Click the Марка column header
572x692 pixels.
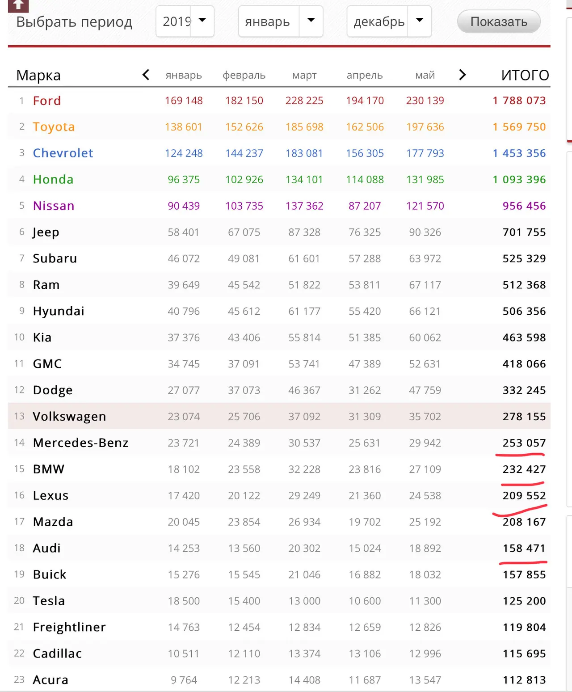38,76
